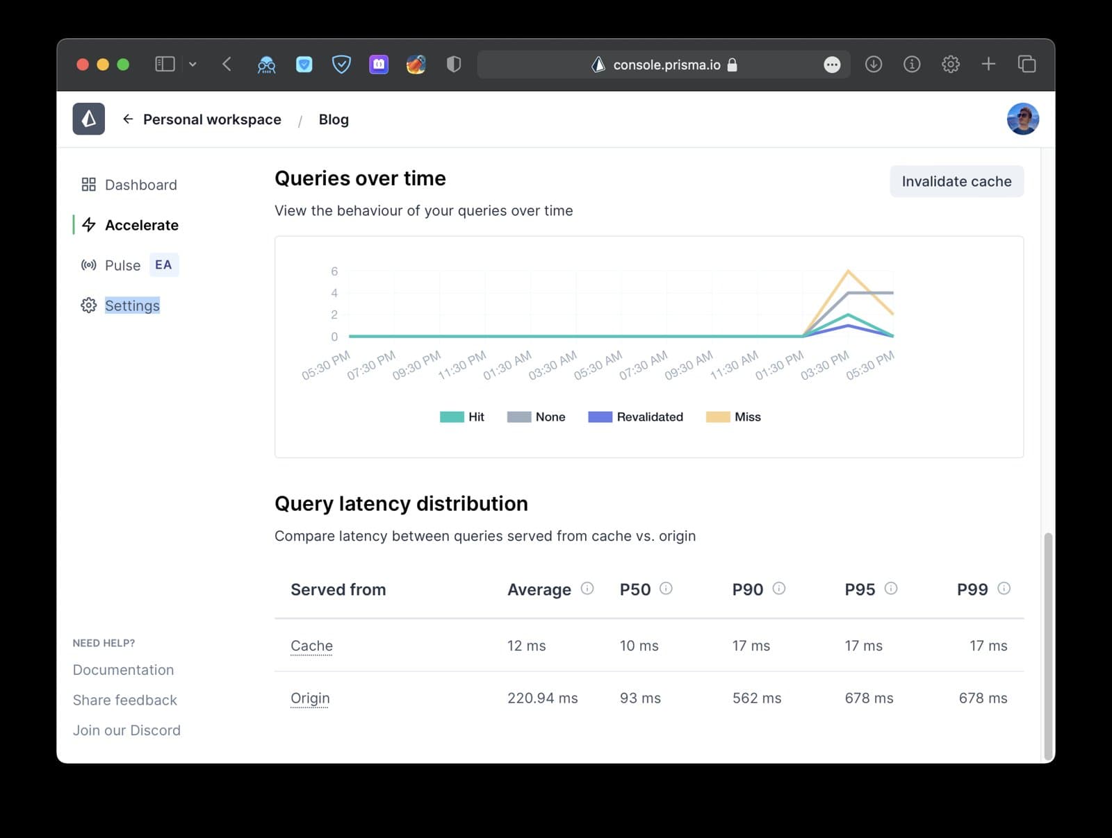This screenshot has width=1112, height=838.
Task: Expand the sidebar dropdown chevron in toolbar
Action: tap(193, 65)
